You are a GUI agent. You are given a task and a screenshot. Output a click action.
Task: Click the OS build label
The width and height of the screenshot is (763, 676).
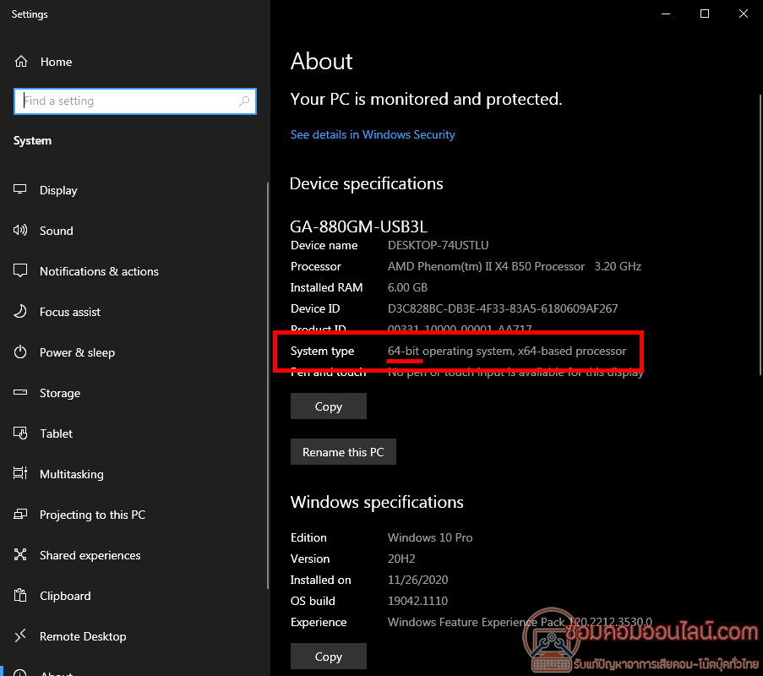coord(313,601)
